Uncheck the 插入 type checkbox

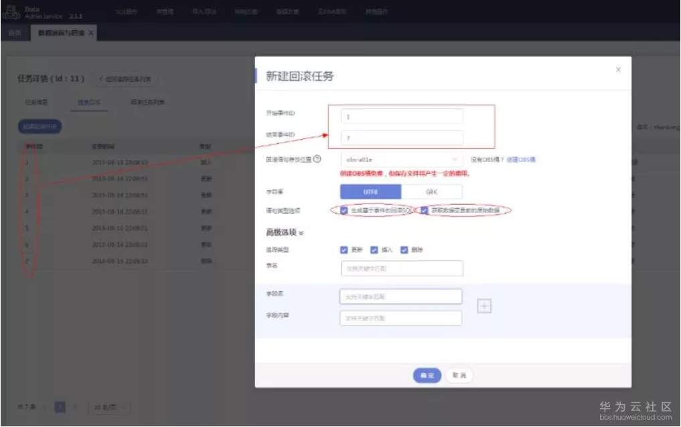point(374,250)
